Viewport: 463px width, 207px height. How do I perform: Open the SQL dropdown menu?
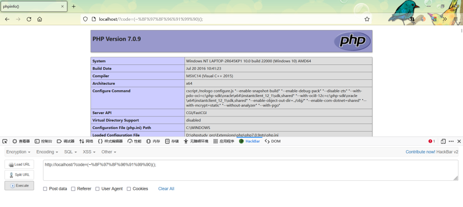coord(70,152)
